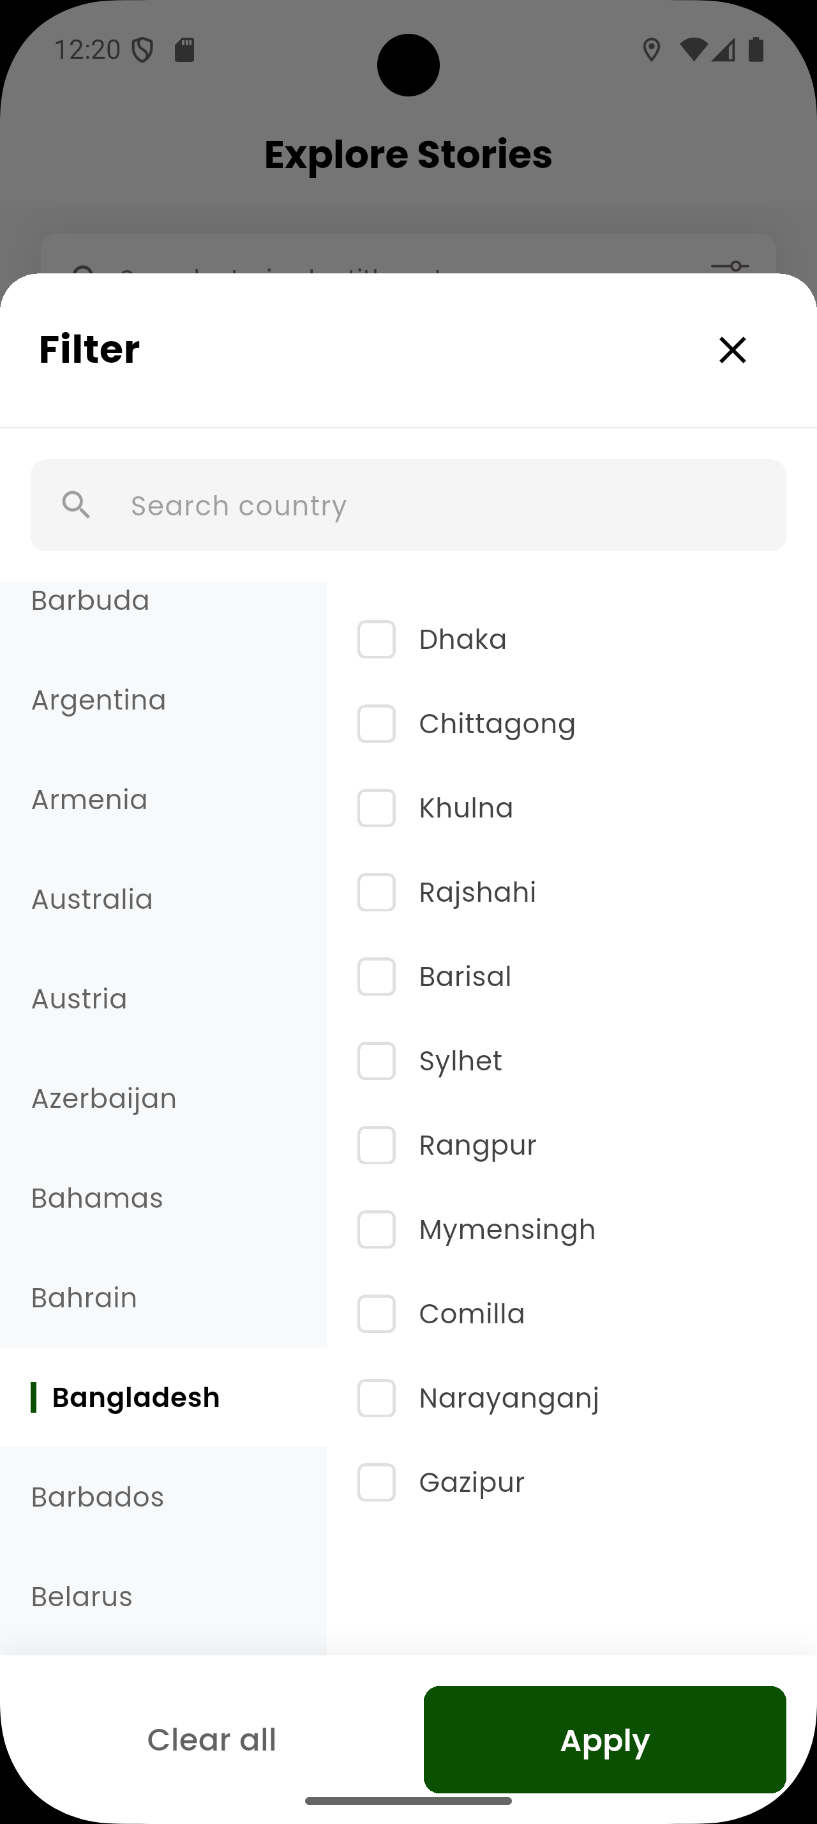Tap the Rangpur checkbox
Screen dimensions: 817x1824
(x=377, y=1145)
